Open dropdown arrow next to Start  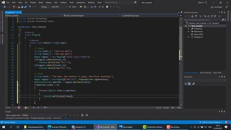[x=77, y=7]
